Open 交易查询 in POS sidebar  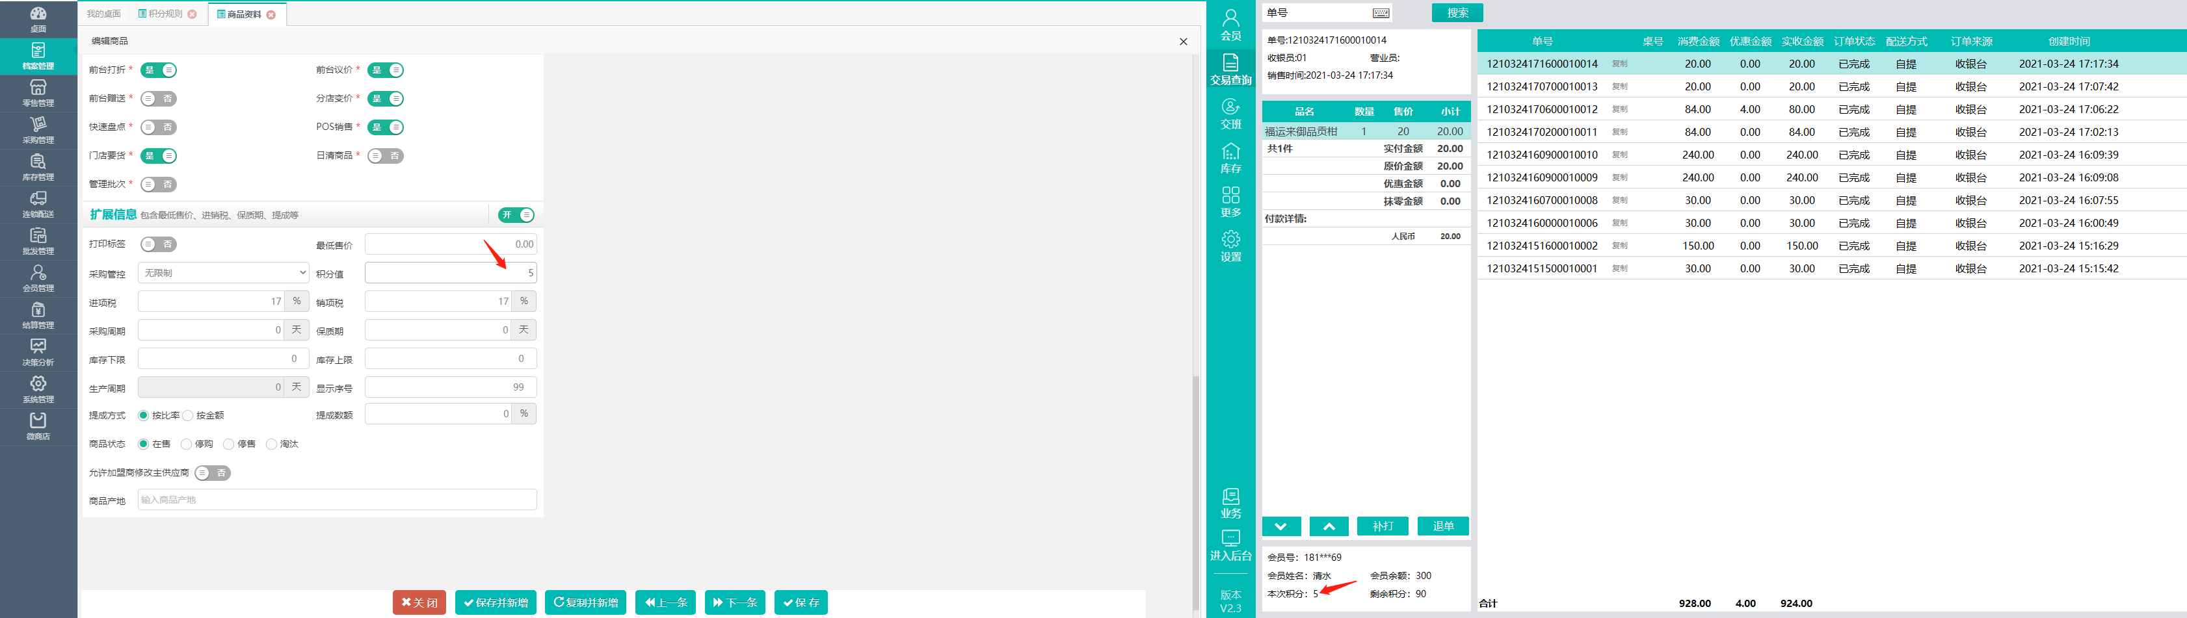click(x=1230, y=70)
